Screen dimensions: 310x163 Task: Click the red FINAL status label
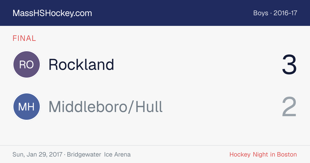pos(24,39)
